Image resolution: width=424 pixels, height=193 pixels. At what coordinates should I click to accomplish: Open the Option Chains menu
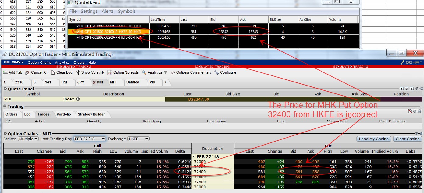39,62
